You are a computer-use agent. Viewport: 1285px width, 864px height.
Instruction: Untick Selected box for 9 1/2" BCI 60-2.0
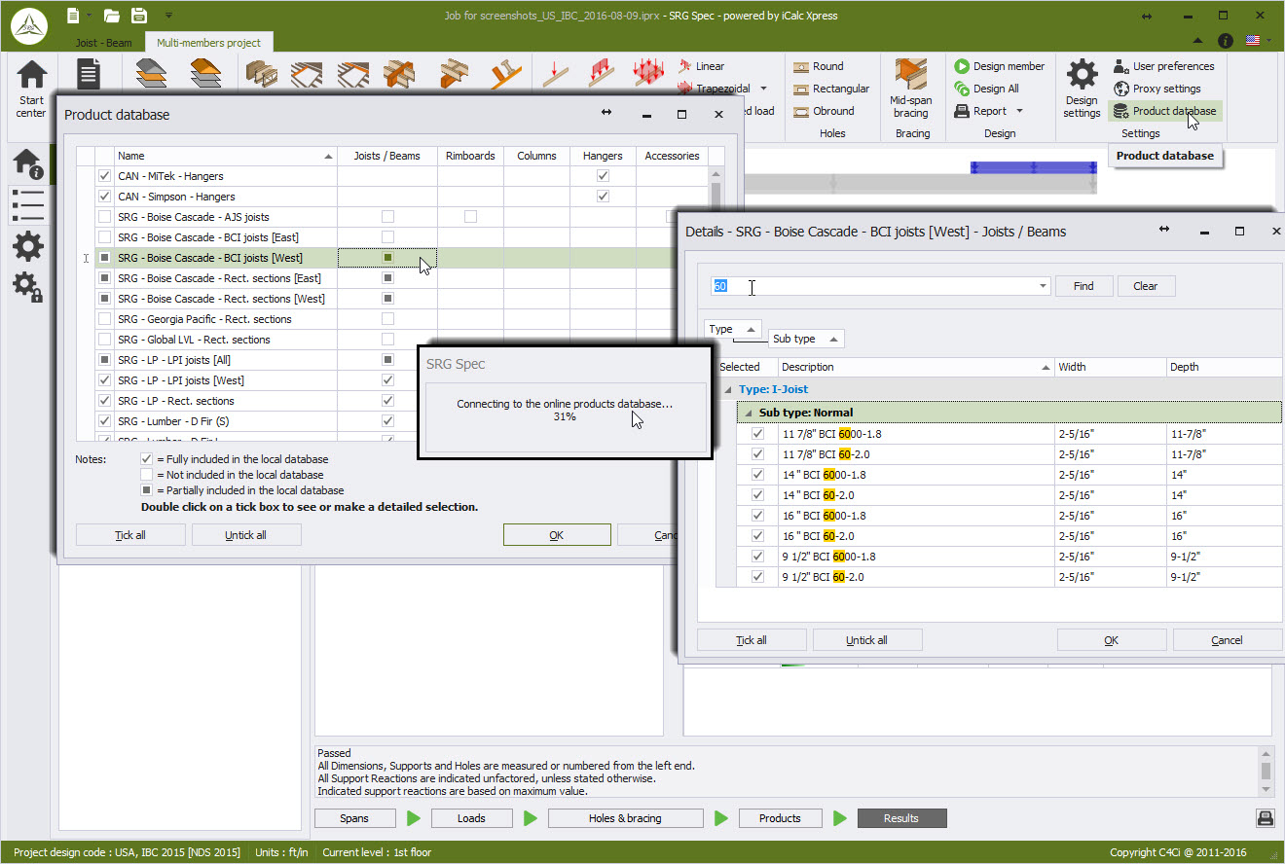tap(757, 577)
